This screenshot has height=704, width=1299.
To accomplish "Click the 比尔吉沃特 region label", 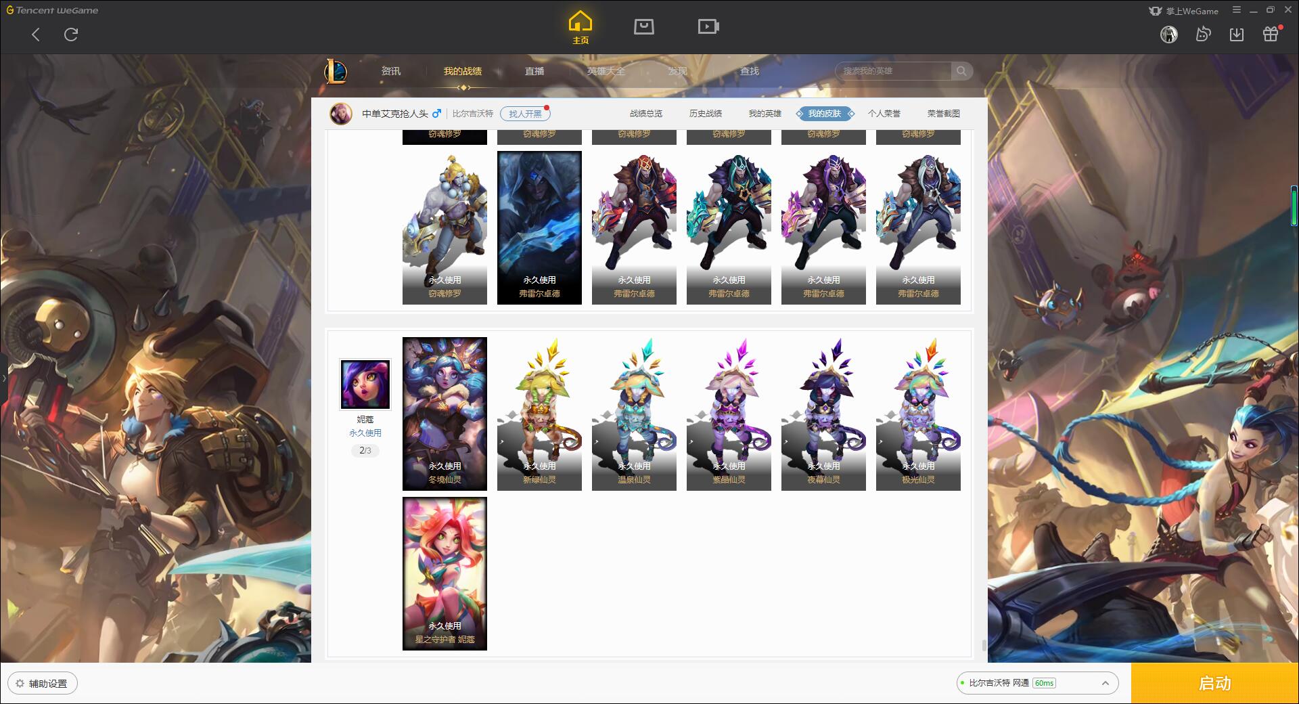I will click(x=473, y=114).
